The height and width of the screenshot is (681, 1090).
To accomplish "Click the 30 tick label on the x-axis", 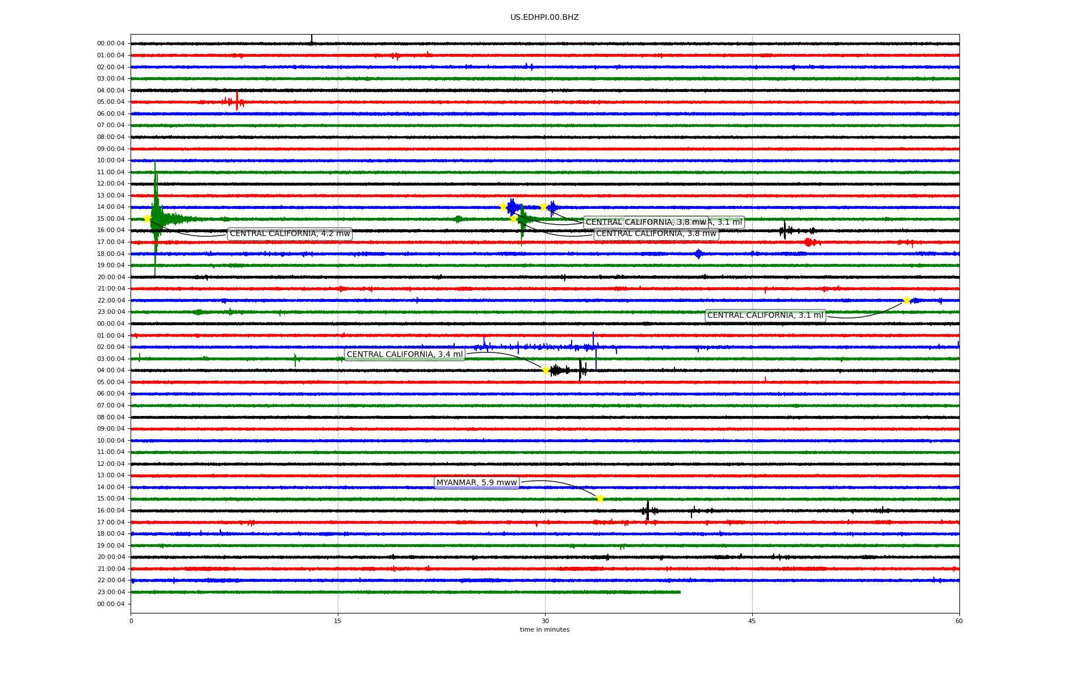I will pos(545,621).
